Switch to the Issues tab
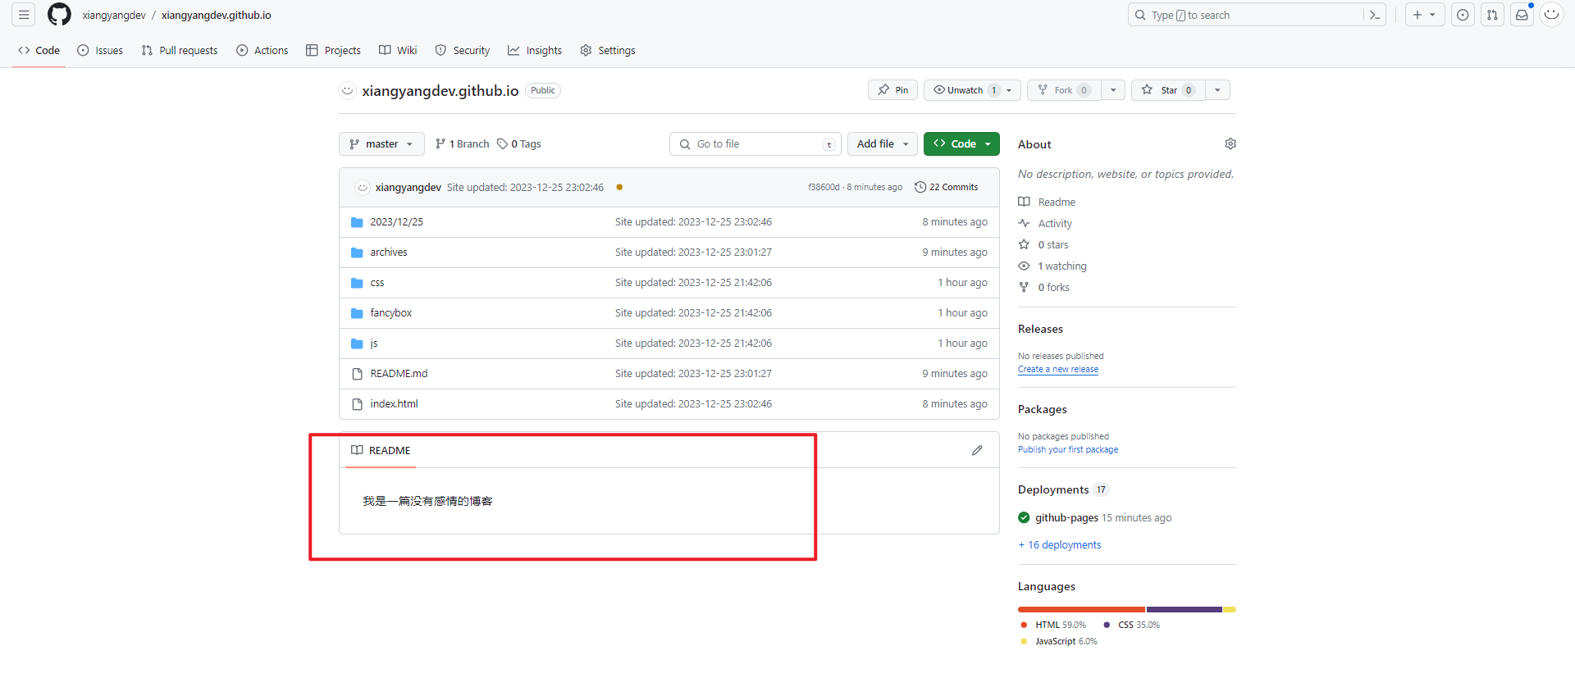Screen dimensions: 1575x678 100,50
